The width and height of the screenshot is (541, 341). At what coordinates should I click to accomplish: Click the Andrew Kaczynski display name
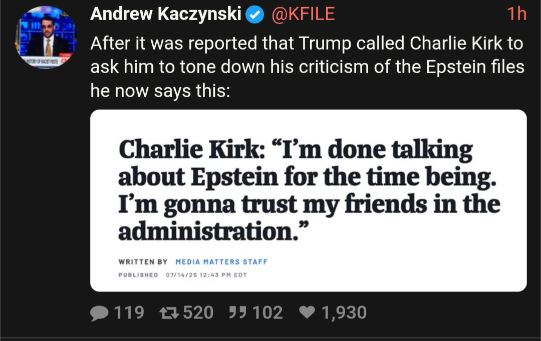(x=166, y=14)
